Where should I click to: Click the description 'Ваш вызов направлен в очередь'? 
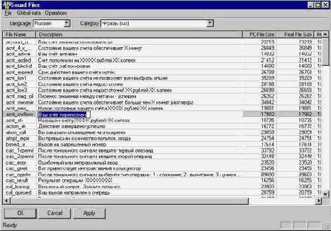(x=74, y=193)
